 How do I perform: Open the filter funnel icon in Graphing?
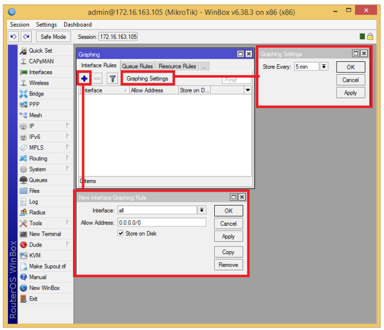point(112,79)
